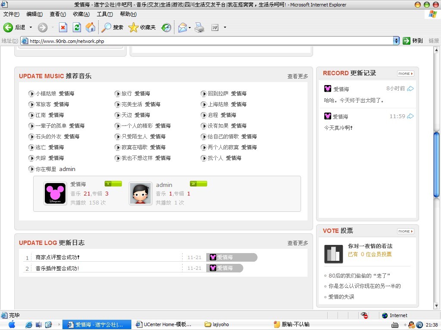Screen dimensions: 441x330
Task: Click the vote bar-chart icon
Action: [333, 254]
